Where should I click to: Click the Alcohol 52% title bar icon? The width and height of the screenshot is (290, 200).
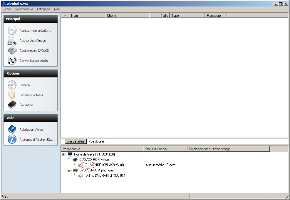tap(4, 4)
